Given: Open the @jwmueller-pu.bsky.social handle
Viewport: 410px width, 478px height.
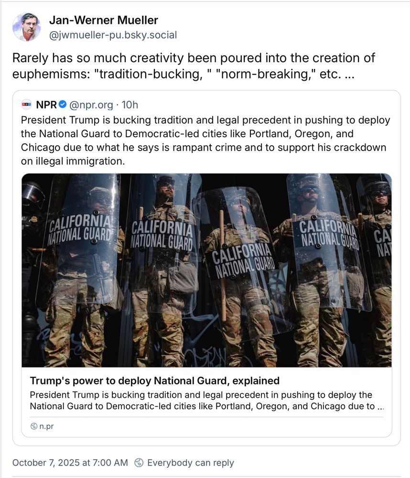Looking at the screenshot, I should point(113,35).
